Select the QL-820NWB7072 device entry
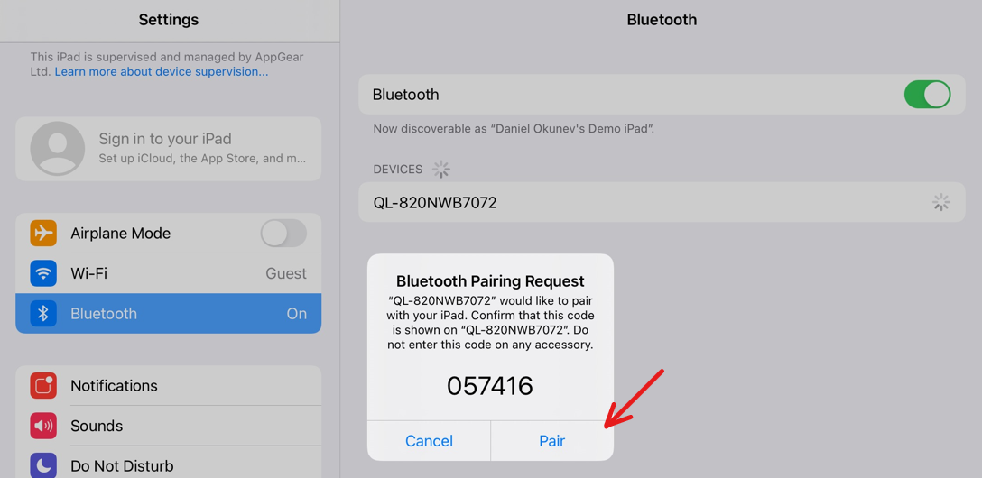The image size is (982, 478). 662,202
